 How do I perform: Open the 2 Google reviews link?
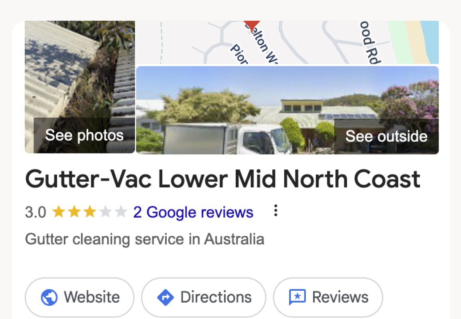[193, 212]
